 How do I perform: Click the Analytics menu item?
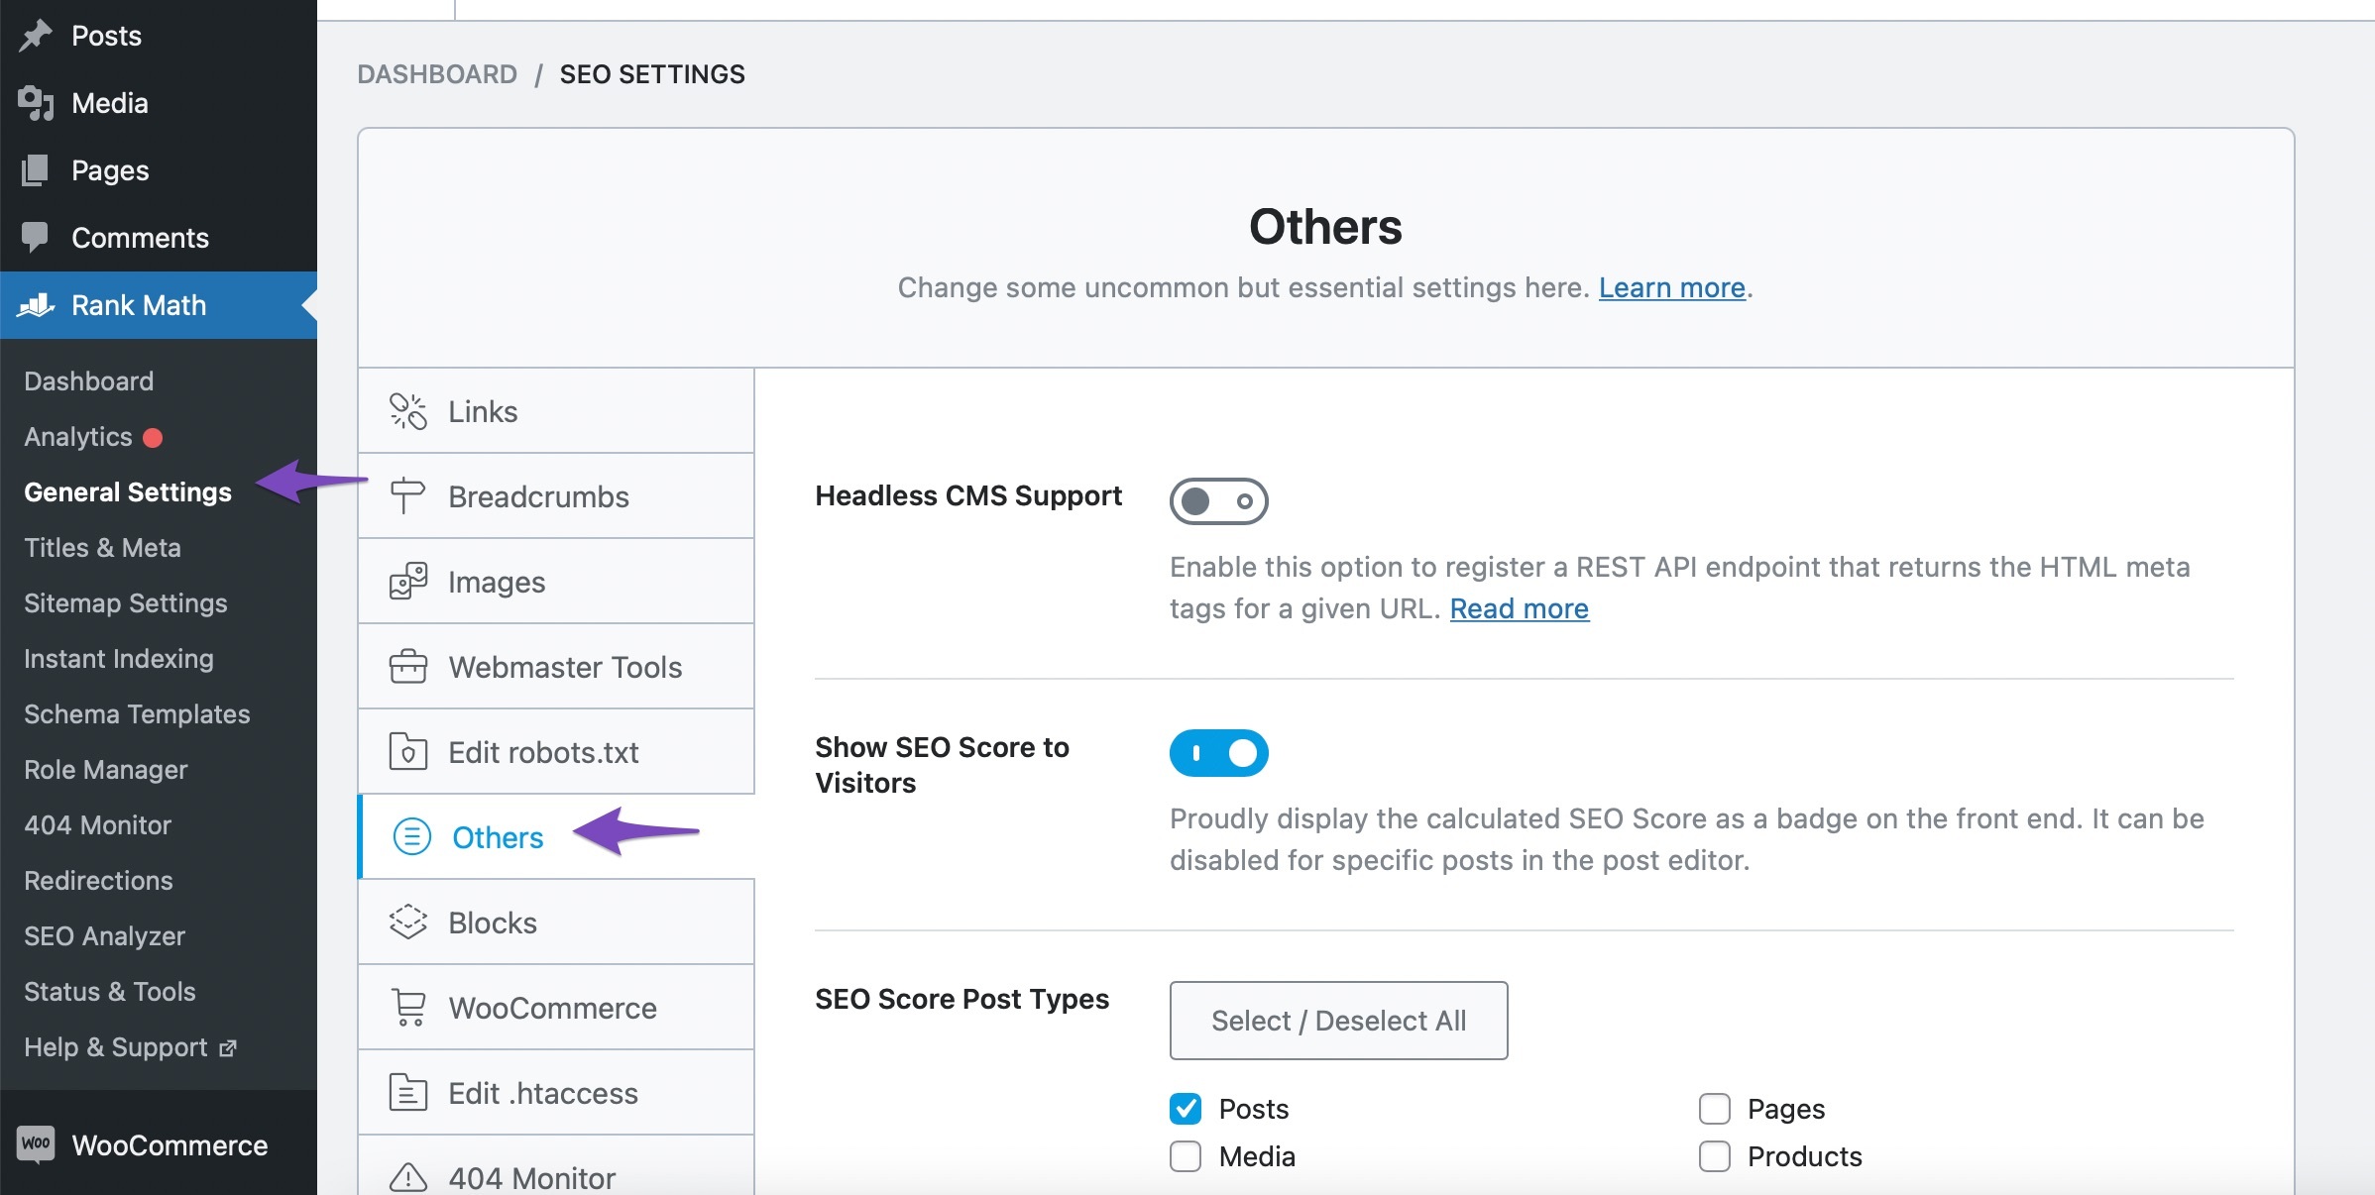(x=77, y=436)
